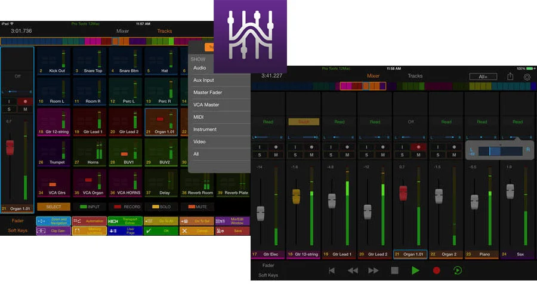The width and height of the screenshot is (537, 296).
Task: Open Gtr 12-string Touch automation mode
Action: coord(304,122)
